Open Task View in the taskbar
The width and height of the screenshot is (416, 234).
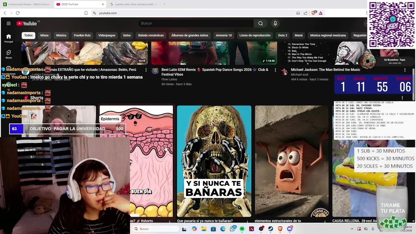click(x=184, y=229)
